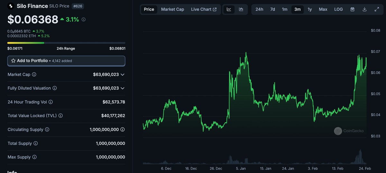Set chart range to 3m
This screenshot has width=386, height=173.
pos(298,9)
